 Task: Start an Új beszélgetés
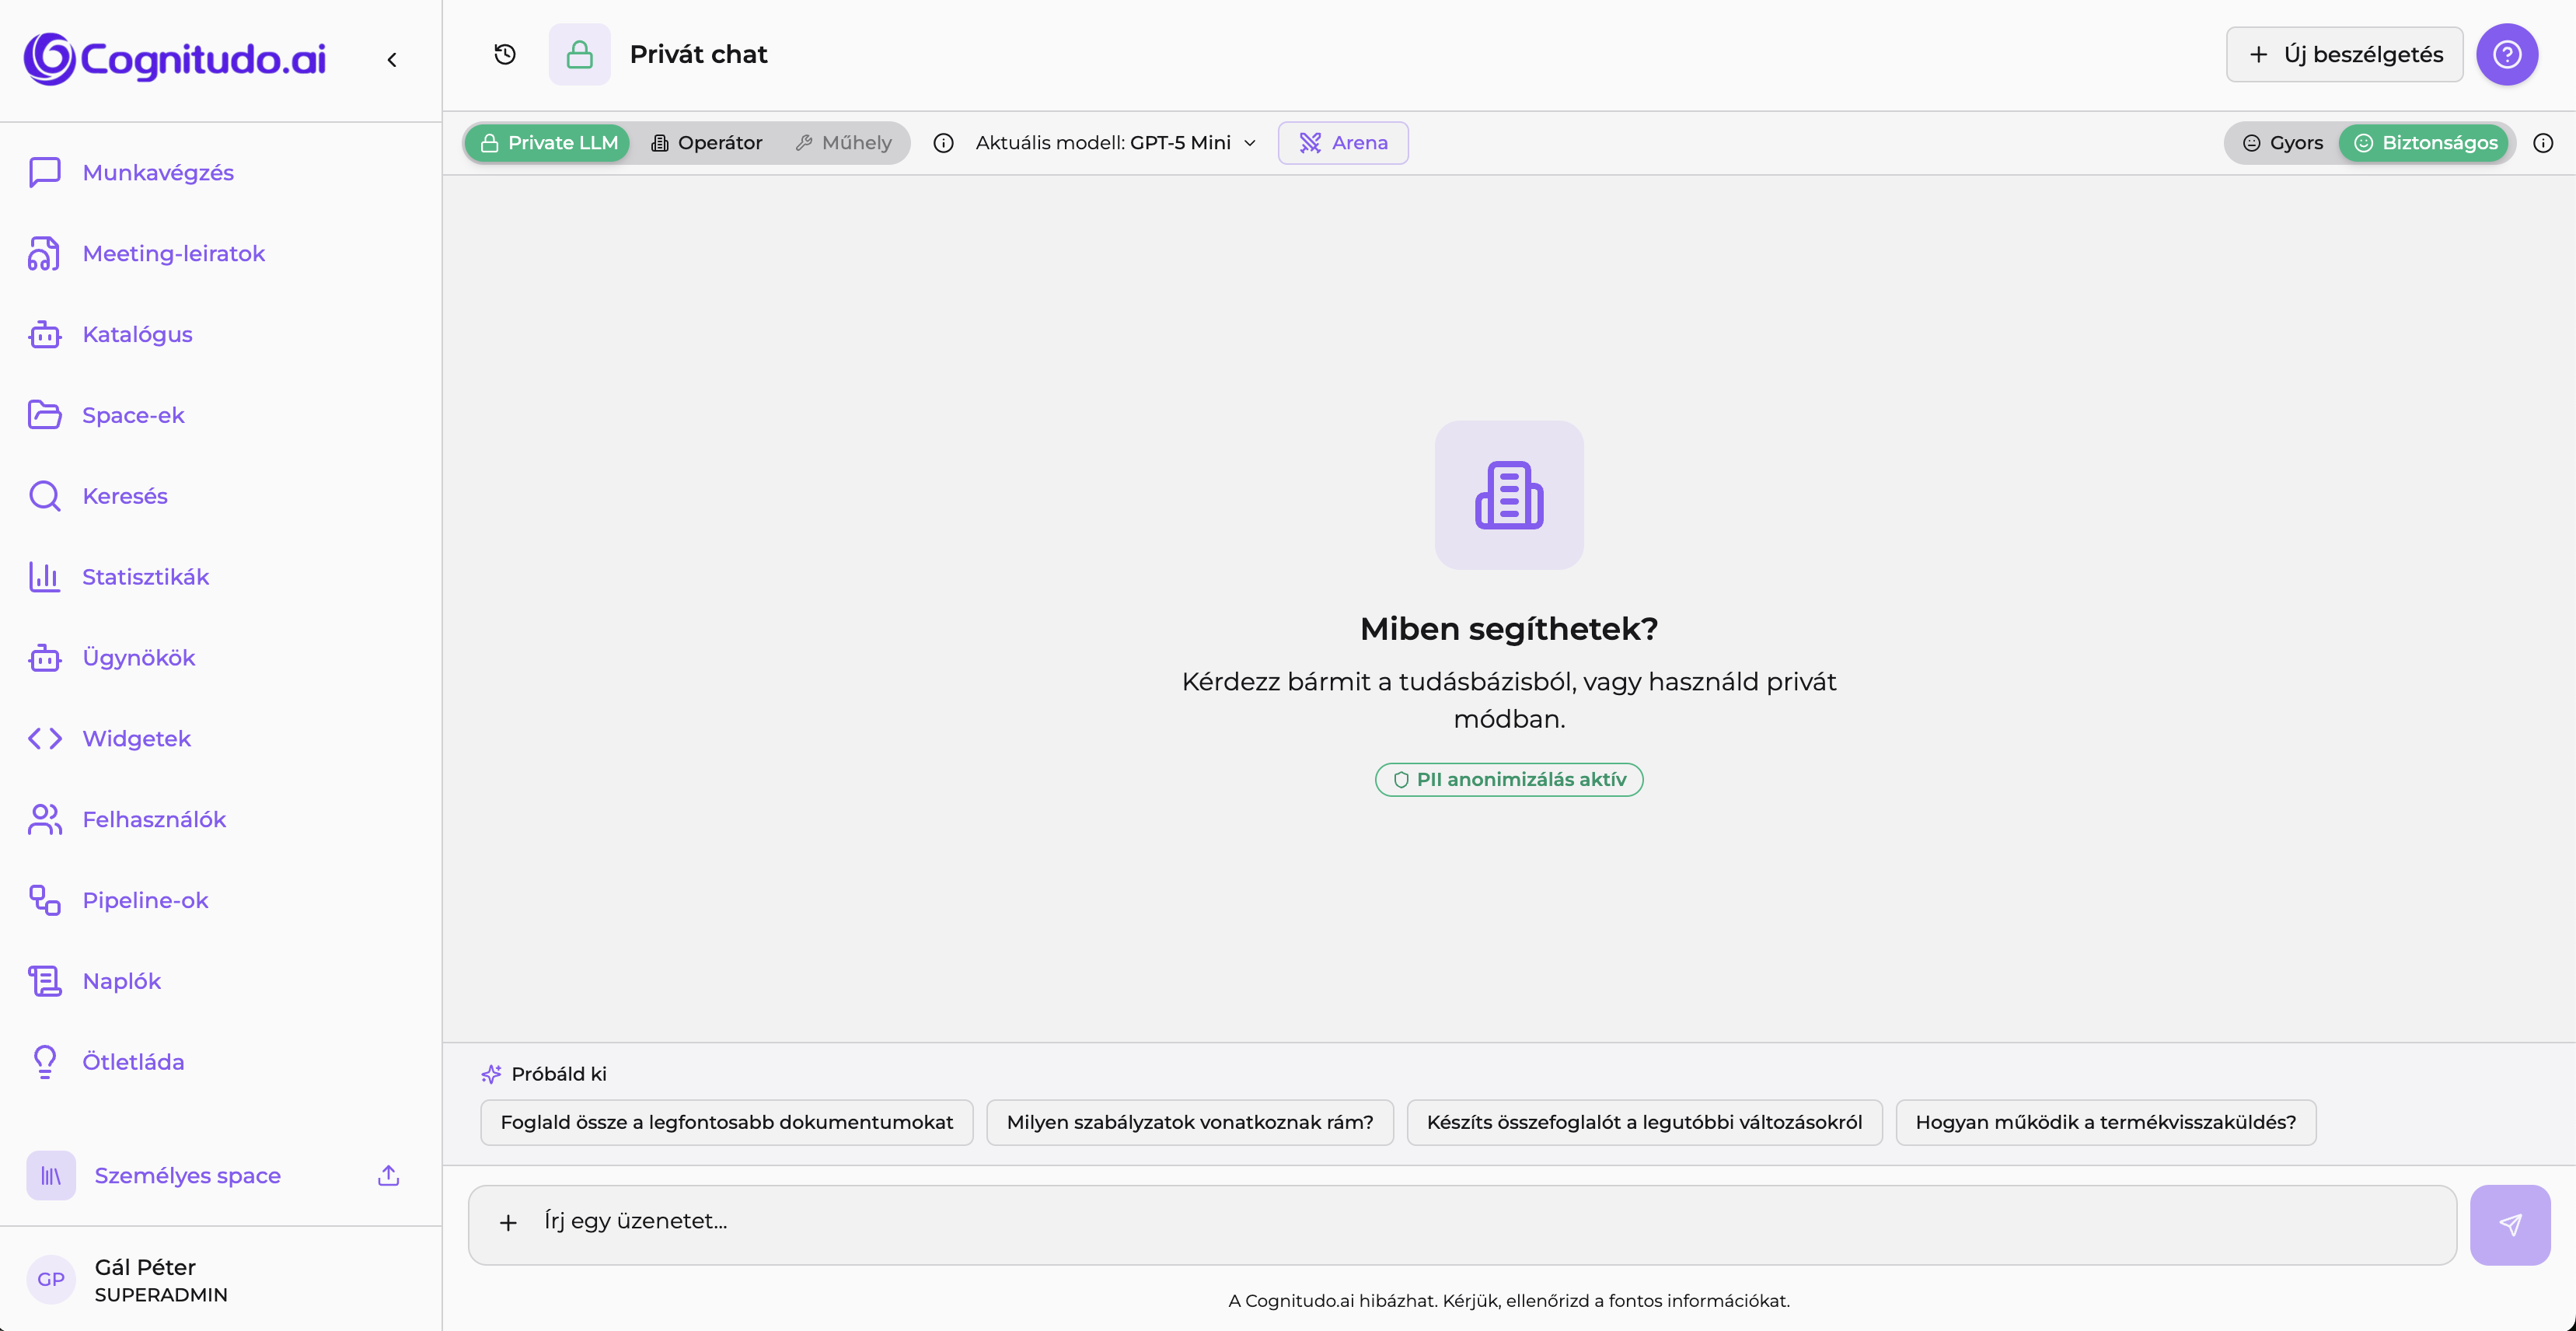coord(2344,54)
